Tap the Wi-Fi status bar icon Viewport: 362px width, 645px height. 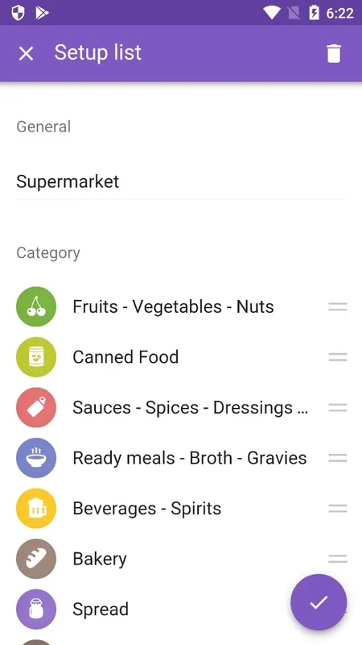coord(271,13)
